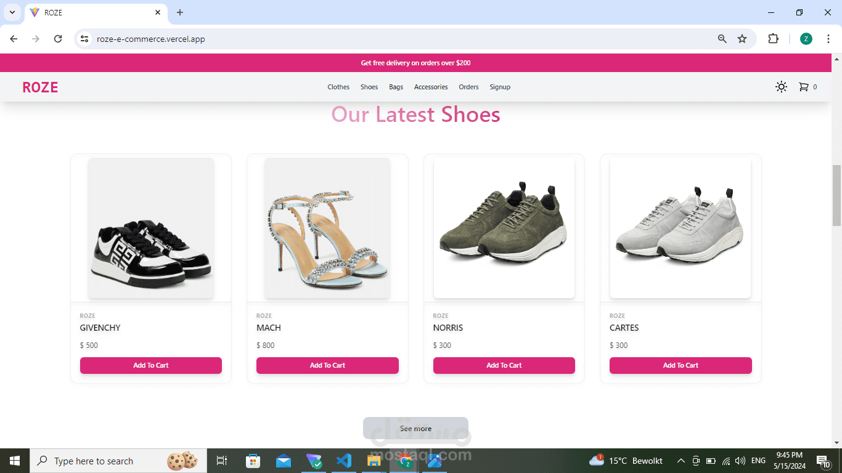Open the volume speaker icon

[740, 461]
